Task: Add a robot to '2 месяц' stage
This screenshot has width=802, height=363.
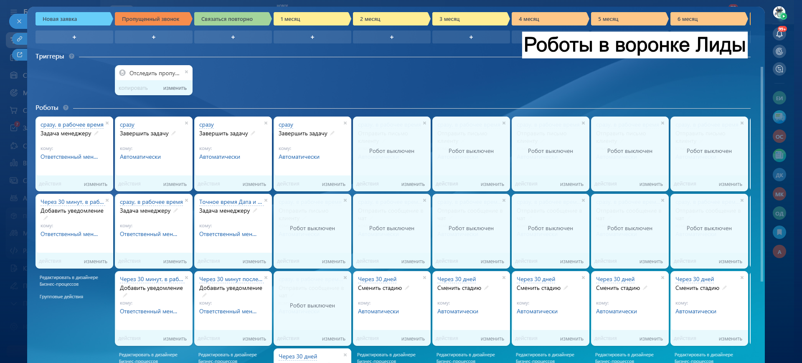Action: (392, 37)
